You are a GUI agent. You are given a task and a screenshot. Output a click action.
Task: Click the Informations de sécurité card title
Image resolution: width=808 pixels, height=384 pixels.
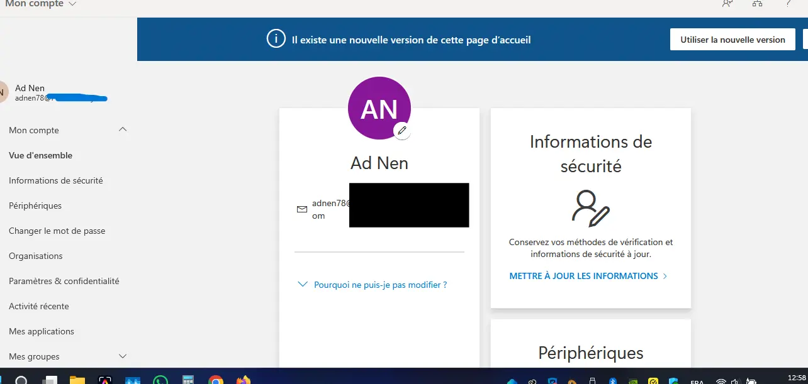tap(591, 154)
